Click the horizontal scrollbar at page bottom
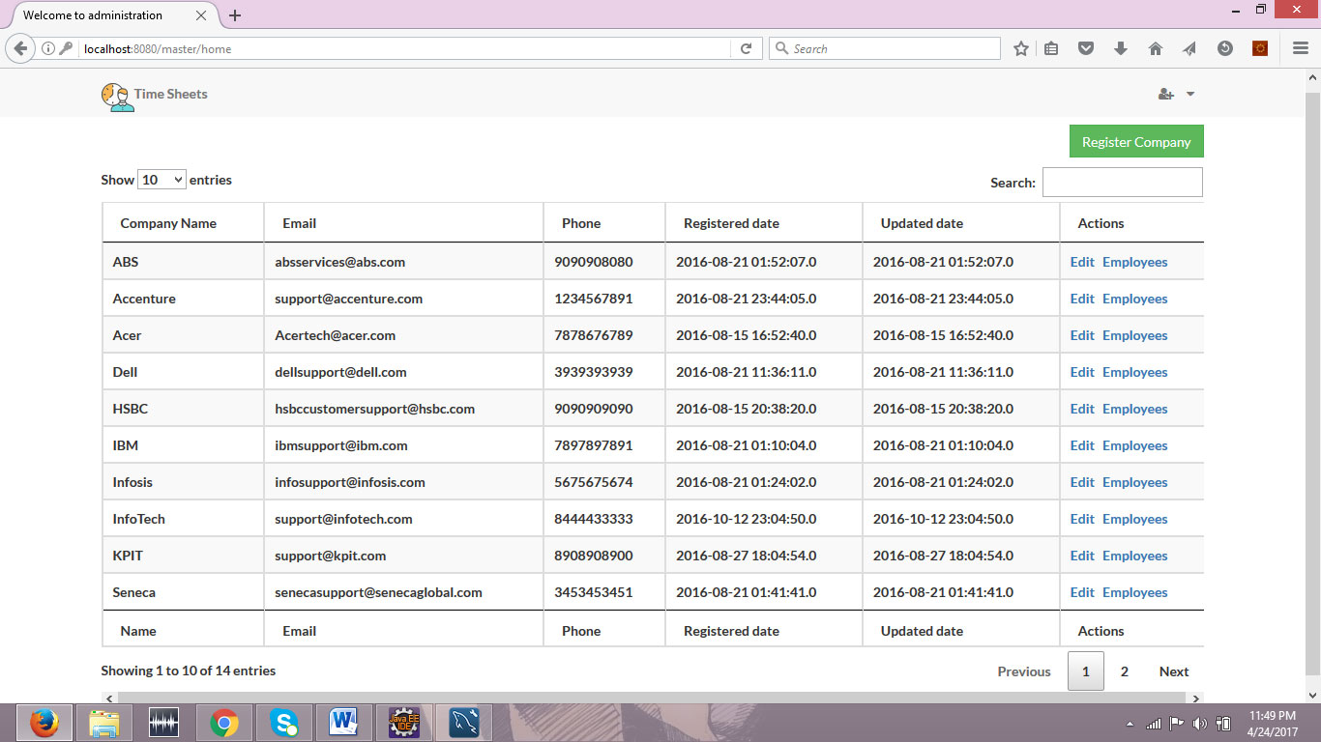Image resolution: width=1321 pixels, height=742 pixels. tap(653, 698)
